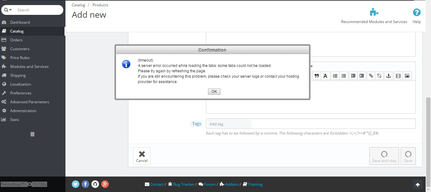Viewport: 431px width, 192px height.
Task: Open the search options dropdown
Action: pos(8,10)
